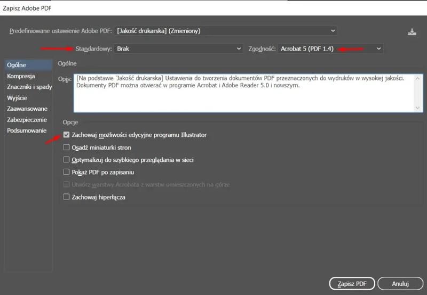Open the Zgodność Acrobat 5 dropdown

[330, 48]
